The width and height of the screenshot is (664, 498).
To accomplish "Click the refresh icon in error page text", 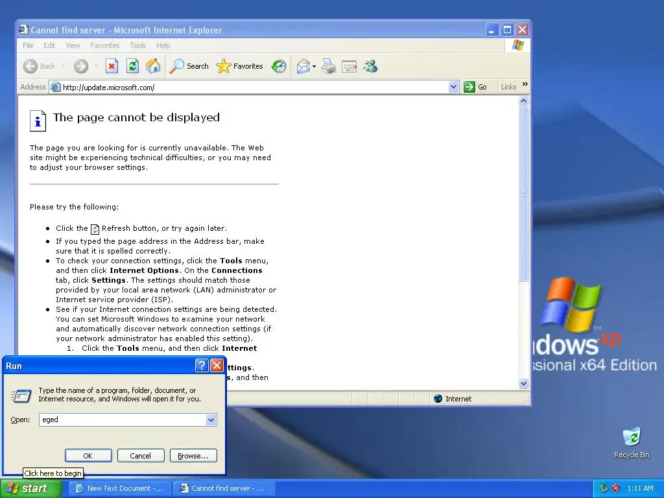I will coord(95,229).
